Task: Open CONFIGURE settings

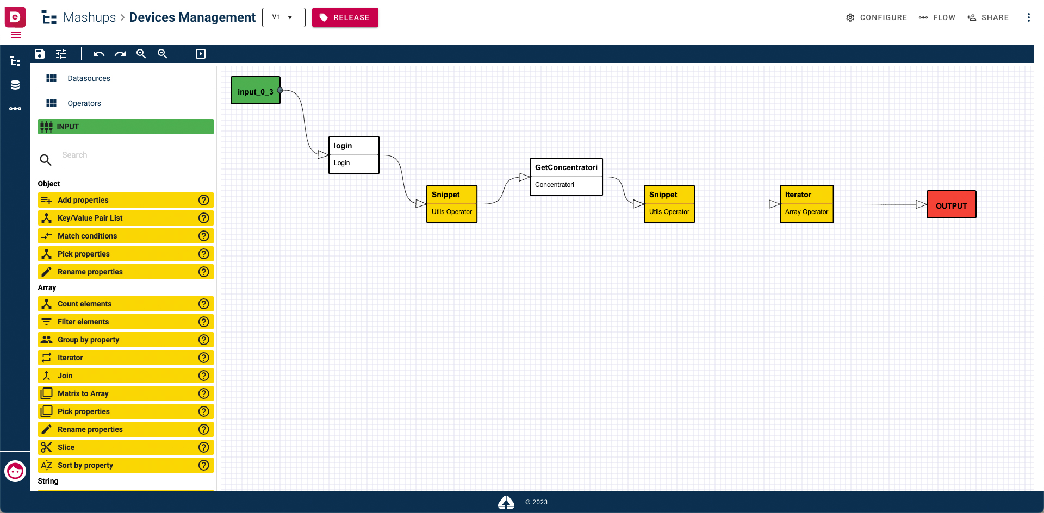Action: pyautogui.click(x=877, y=17)
